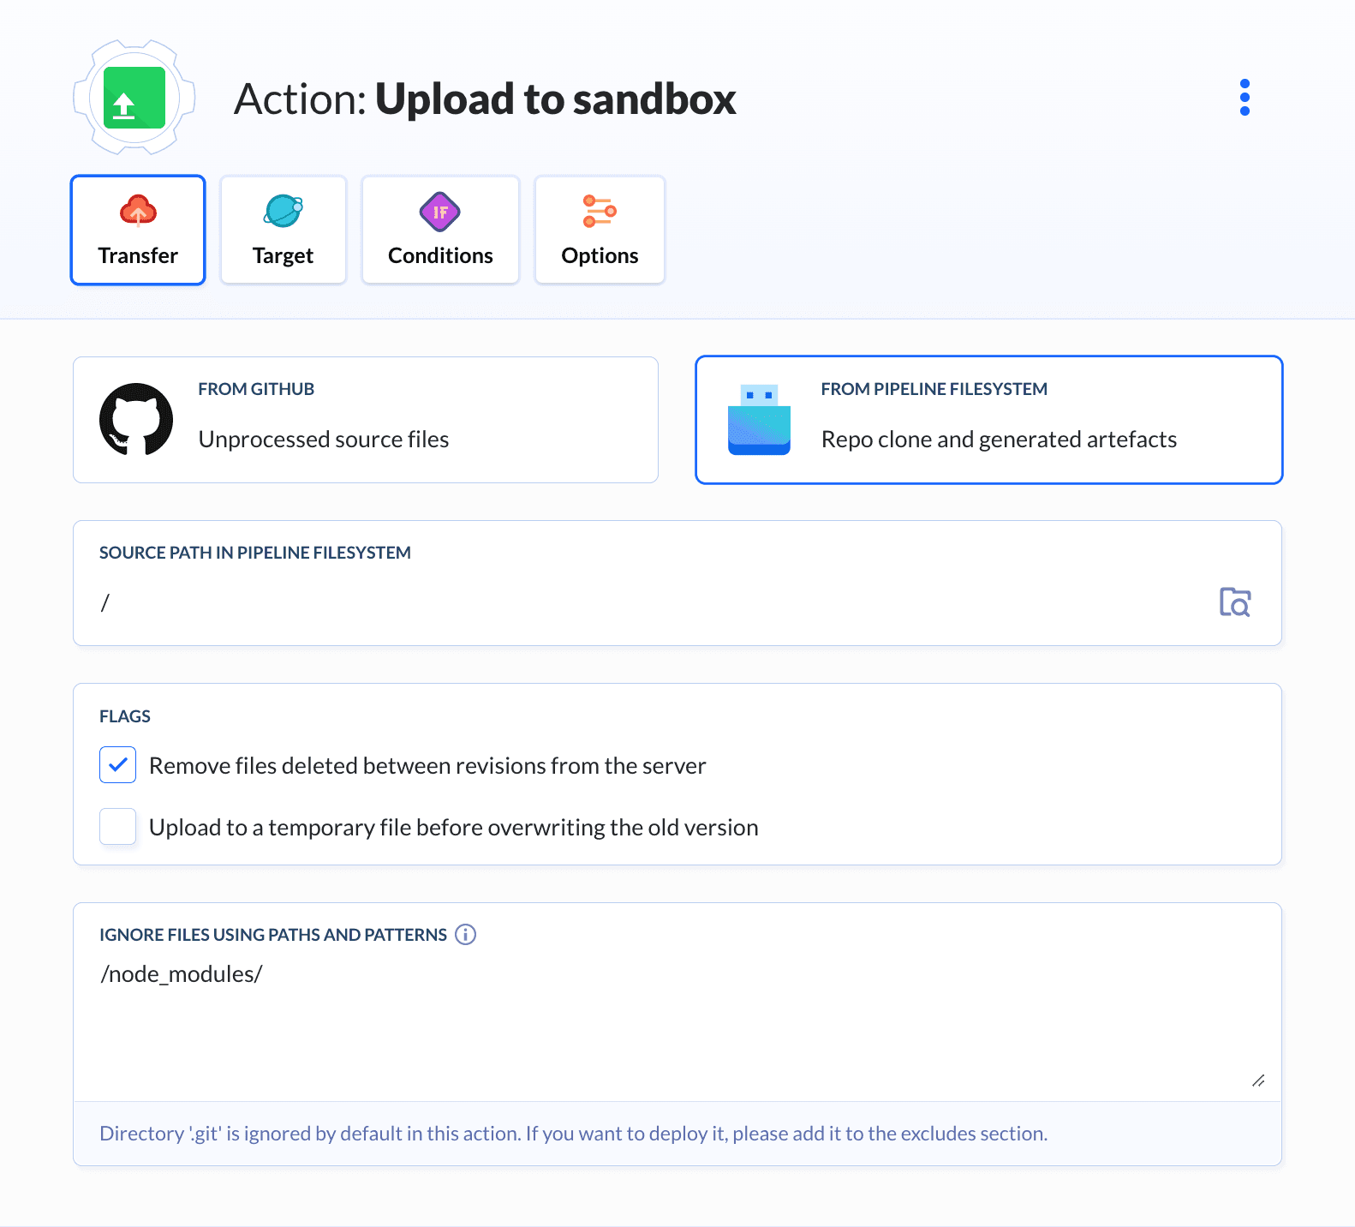The width and height of the screenshot is (1355, 1227).
Task: Click the planet Target icon
Action: [x=284, y=211]
